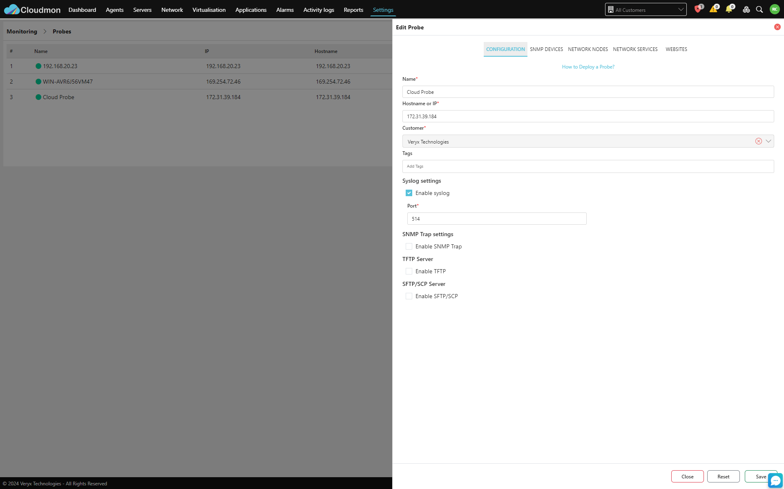
Task: Open the Virtualisation menu
Action: 209,10
